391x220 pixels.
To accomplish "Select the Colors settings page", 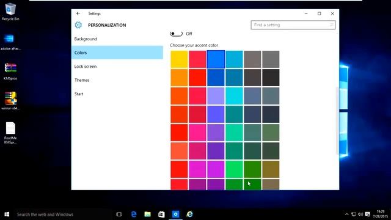I will click(117, 53).
